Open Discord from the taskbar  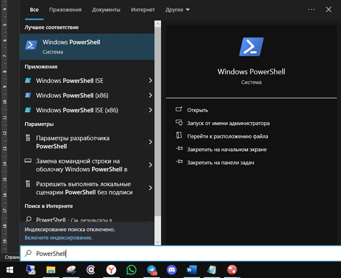click(x=172, y=270)
